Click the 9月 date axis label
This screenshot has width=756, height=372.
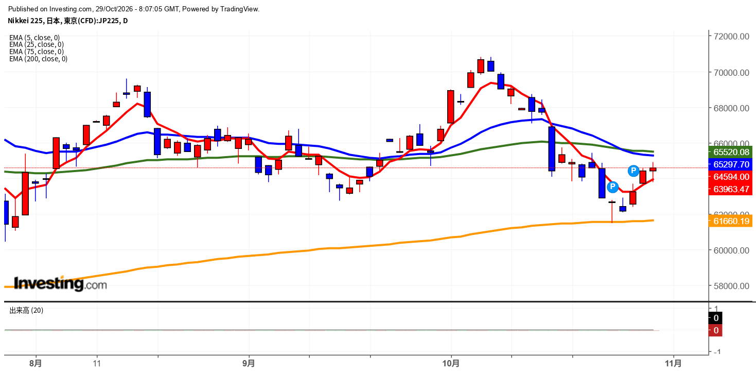click(249, 363)
